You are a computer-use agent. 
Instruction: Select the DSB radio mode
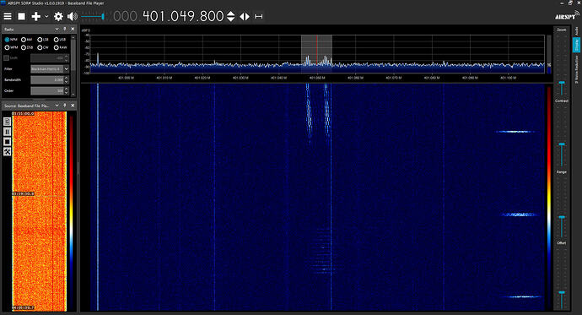click(27, 47)
